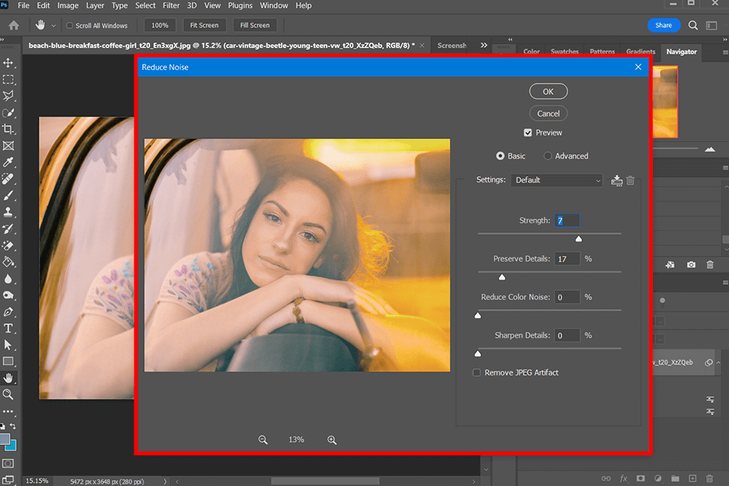Switch to Gradients panel tab
This screenshot has width=729, height=486.
[x=640, y=52]
